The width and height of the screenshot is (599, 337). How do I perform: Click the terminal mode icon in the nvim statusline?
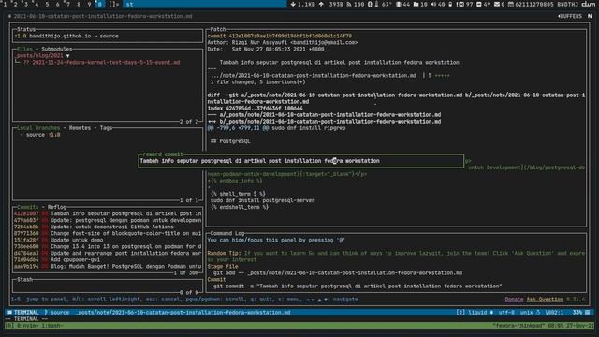(x=9, y=312)
